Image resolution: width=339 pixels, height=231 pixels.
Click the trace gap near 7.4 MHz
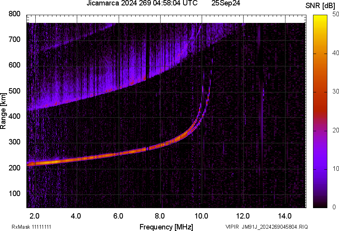pyautogui.click(x=147, y=149)
